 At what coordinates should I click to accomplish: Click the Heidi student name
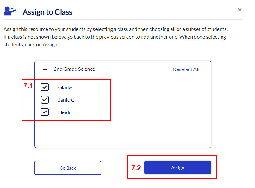(x=64, y=112)
